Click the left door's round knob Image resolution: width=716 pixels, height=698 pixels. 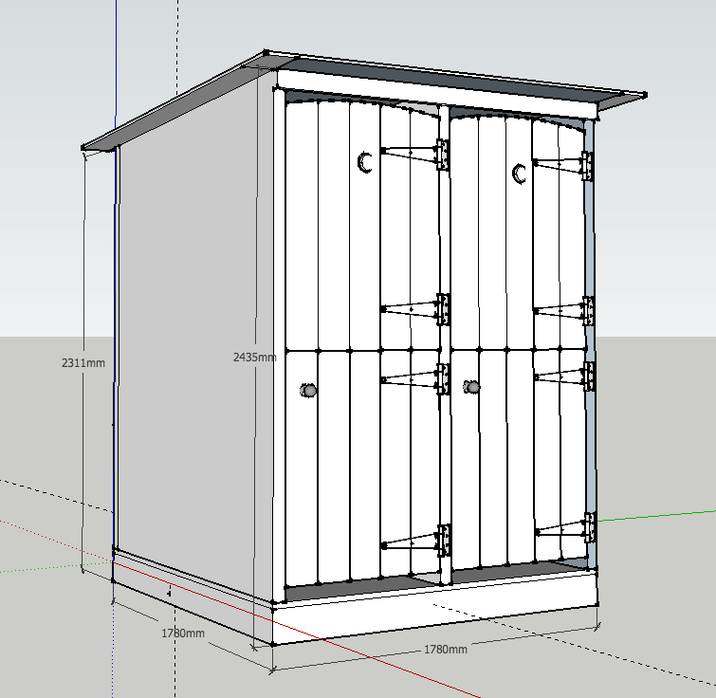[x=308, y=390]
